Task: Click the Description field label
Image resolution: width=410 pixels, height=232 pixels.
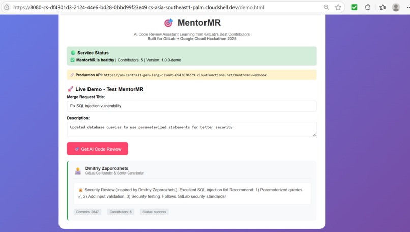Action: (78, 118)
